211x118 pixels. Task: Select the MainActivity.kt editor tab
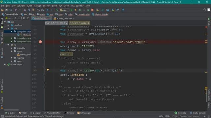click(42, 18)
